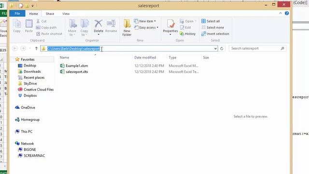Navigate back with the Back arrow
Screen dimensions: 309x174
coord(15,48)
